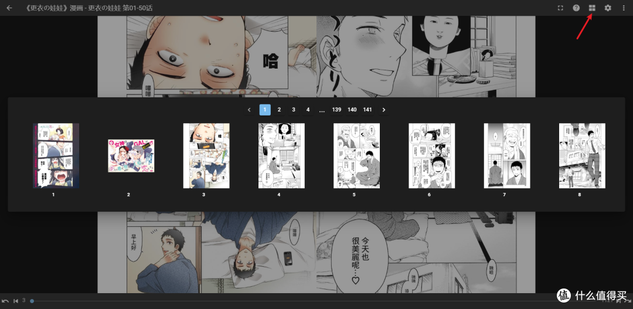Open the reader settings gear
This screenshot has width=633, height=309.
(608, 8)
